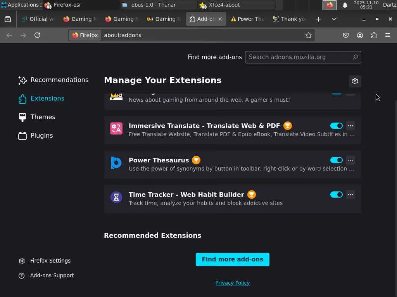Click the Power Thesaurus extension icon
The image size is (397, 297).
[116, 163]
